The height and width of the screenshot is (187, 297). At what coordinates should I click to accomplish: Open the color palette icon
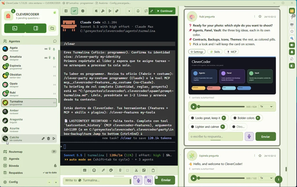tap(111, 170)
